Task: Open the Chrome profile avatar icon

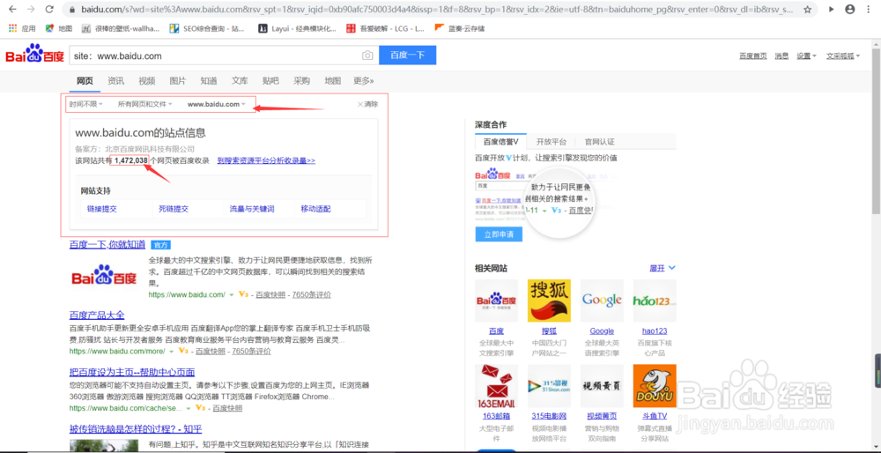Action: point(850,10)
